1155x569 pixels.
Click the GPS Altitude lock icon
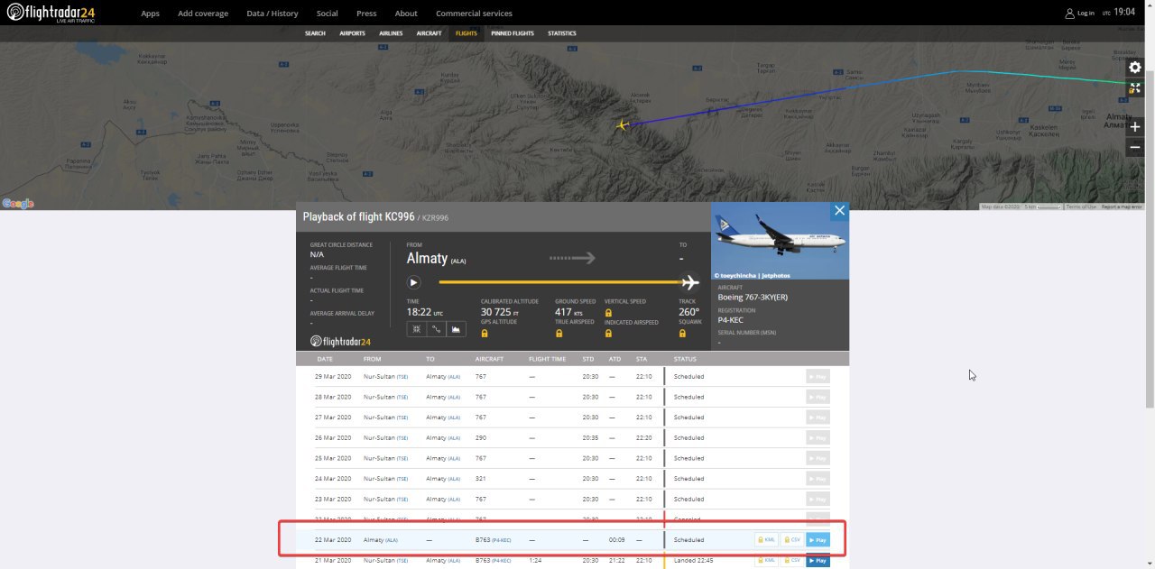485,333
